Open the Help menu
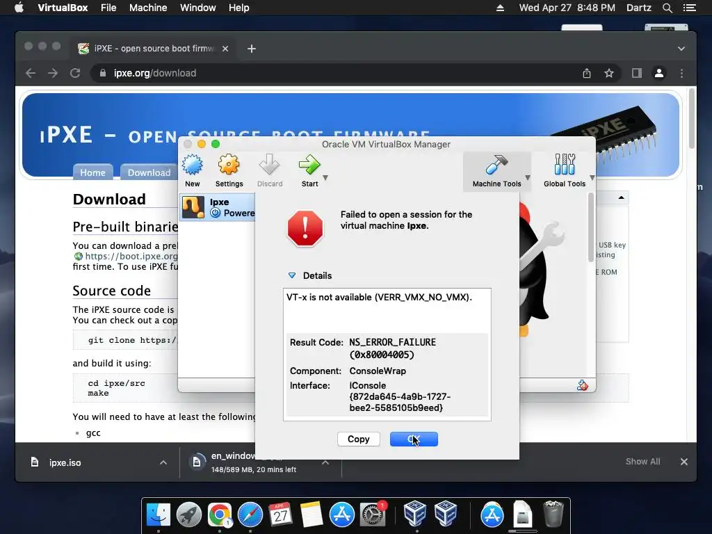 click(239, 8)
